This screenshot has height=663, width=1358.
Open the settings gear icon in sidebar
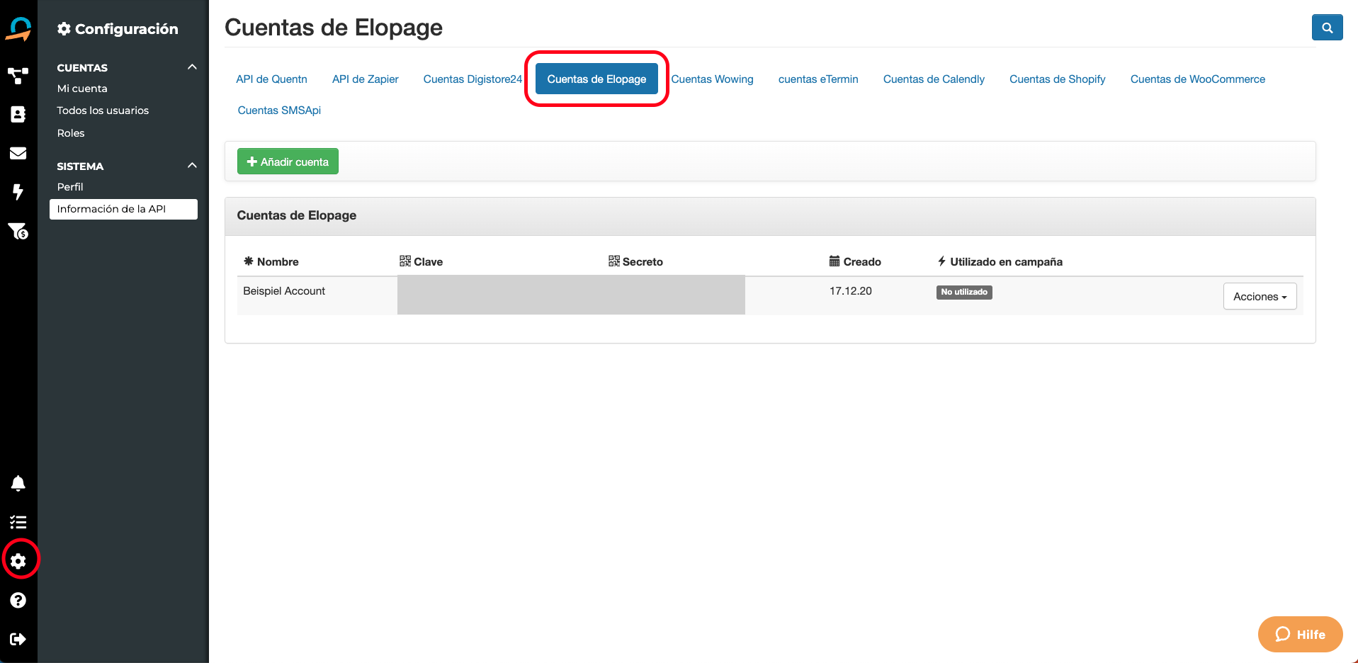(18, 561)
